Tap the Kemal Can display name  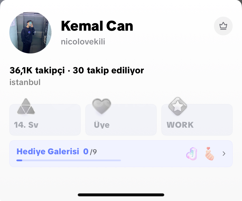pos(97,26)
